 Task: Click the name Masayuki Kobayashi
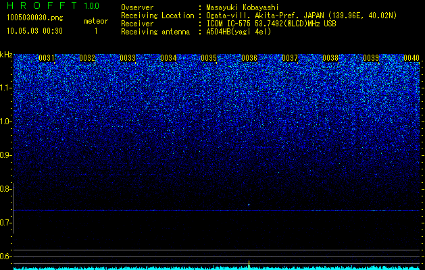pyautogui.click(x=243, y=7)
